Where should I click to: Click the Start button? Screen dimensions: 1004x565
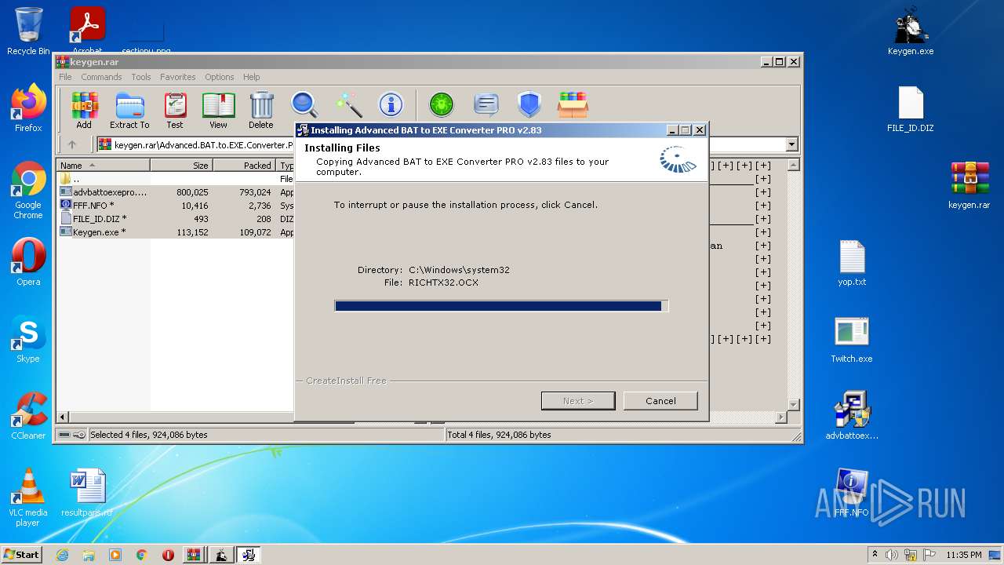[x=22, y=555]
